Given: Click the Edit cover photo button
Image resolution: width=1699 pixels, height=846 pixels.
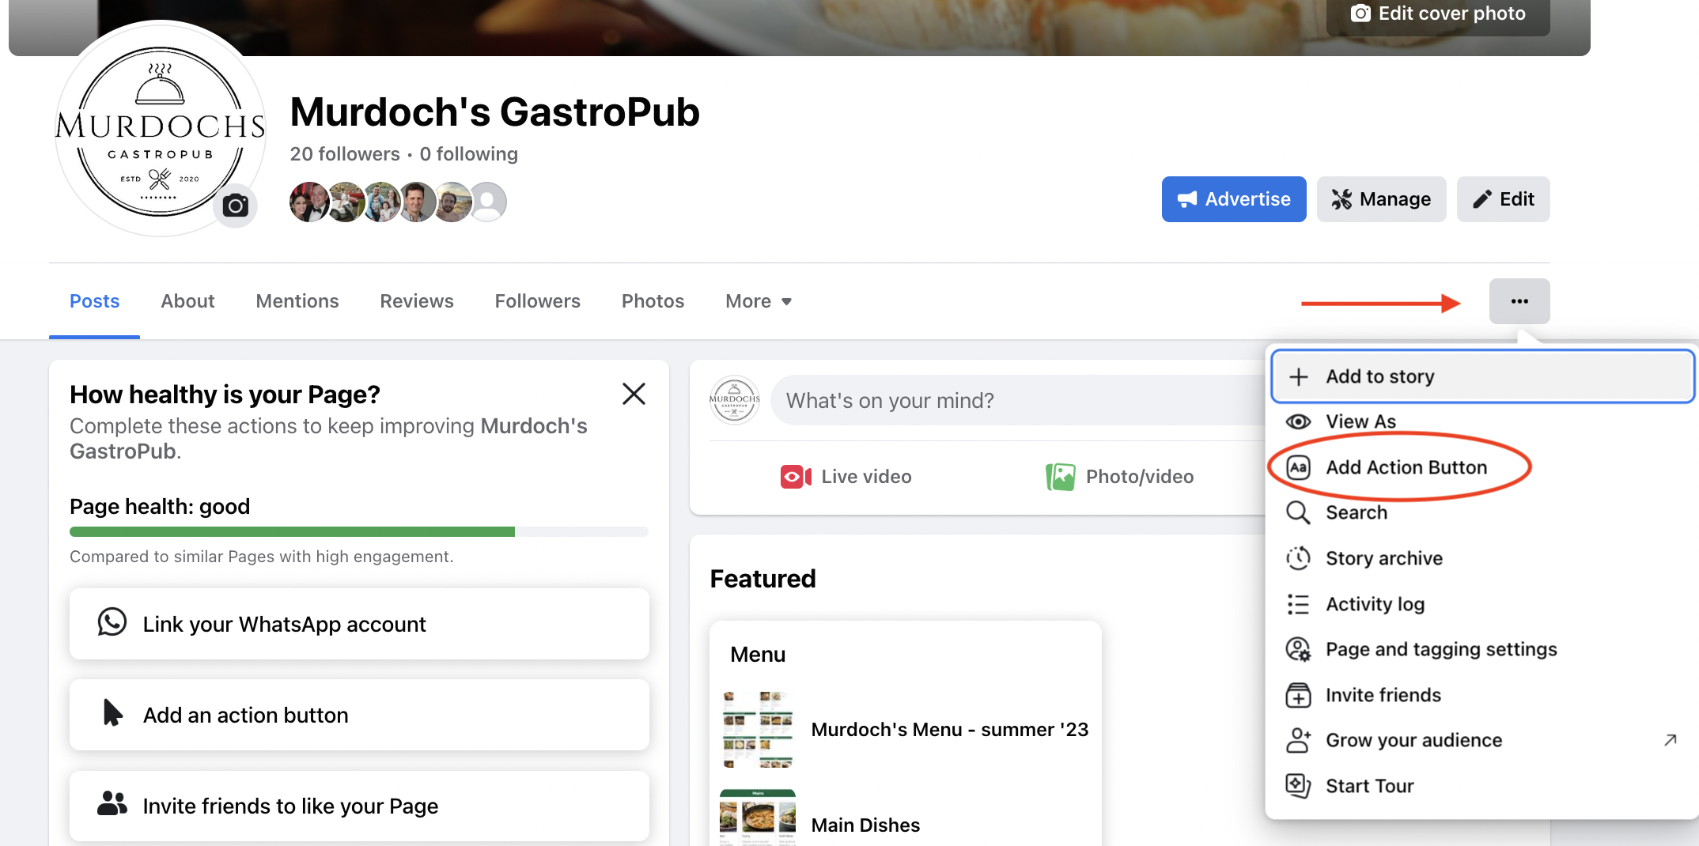Looking at the screenshot, I should coord(1437,14).
